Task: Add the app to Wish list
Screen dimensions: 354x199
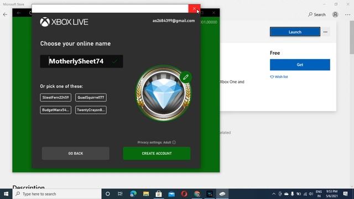Action: click(279, 77)
